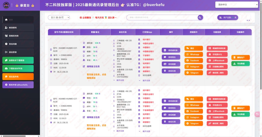Click 导出数据 in the 12:29:30 row
The width and height of the screenshot is (262, 137).
(x=241, y=64)
